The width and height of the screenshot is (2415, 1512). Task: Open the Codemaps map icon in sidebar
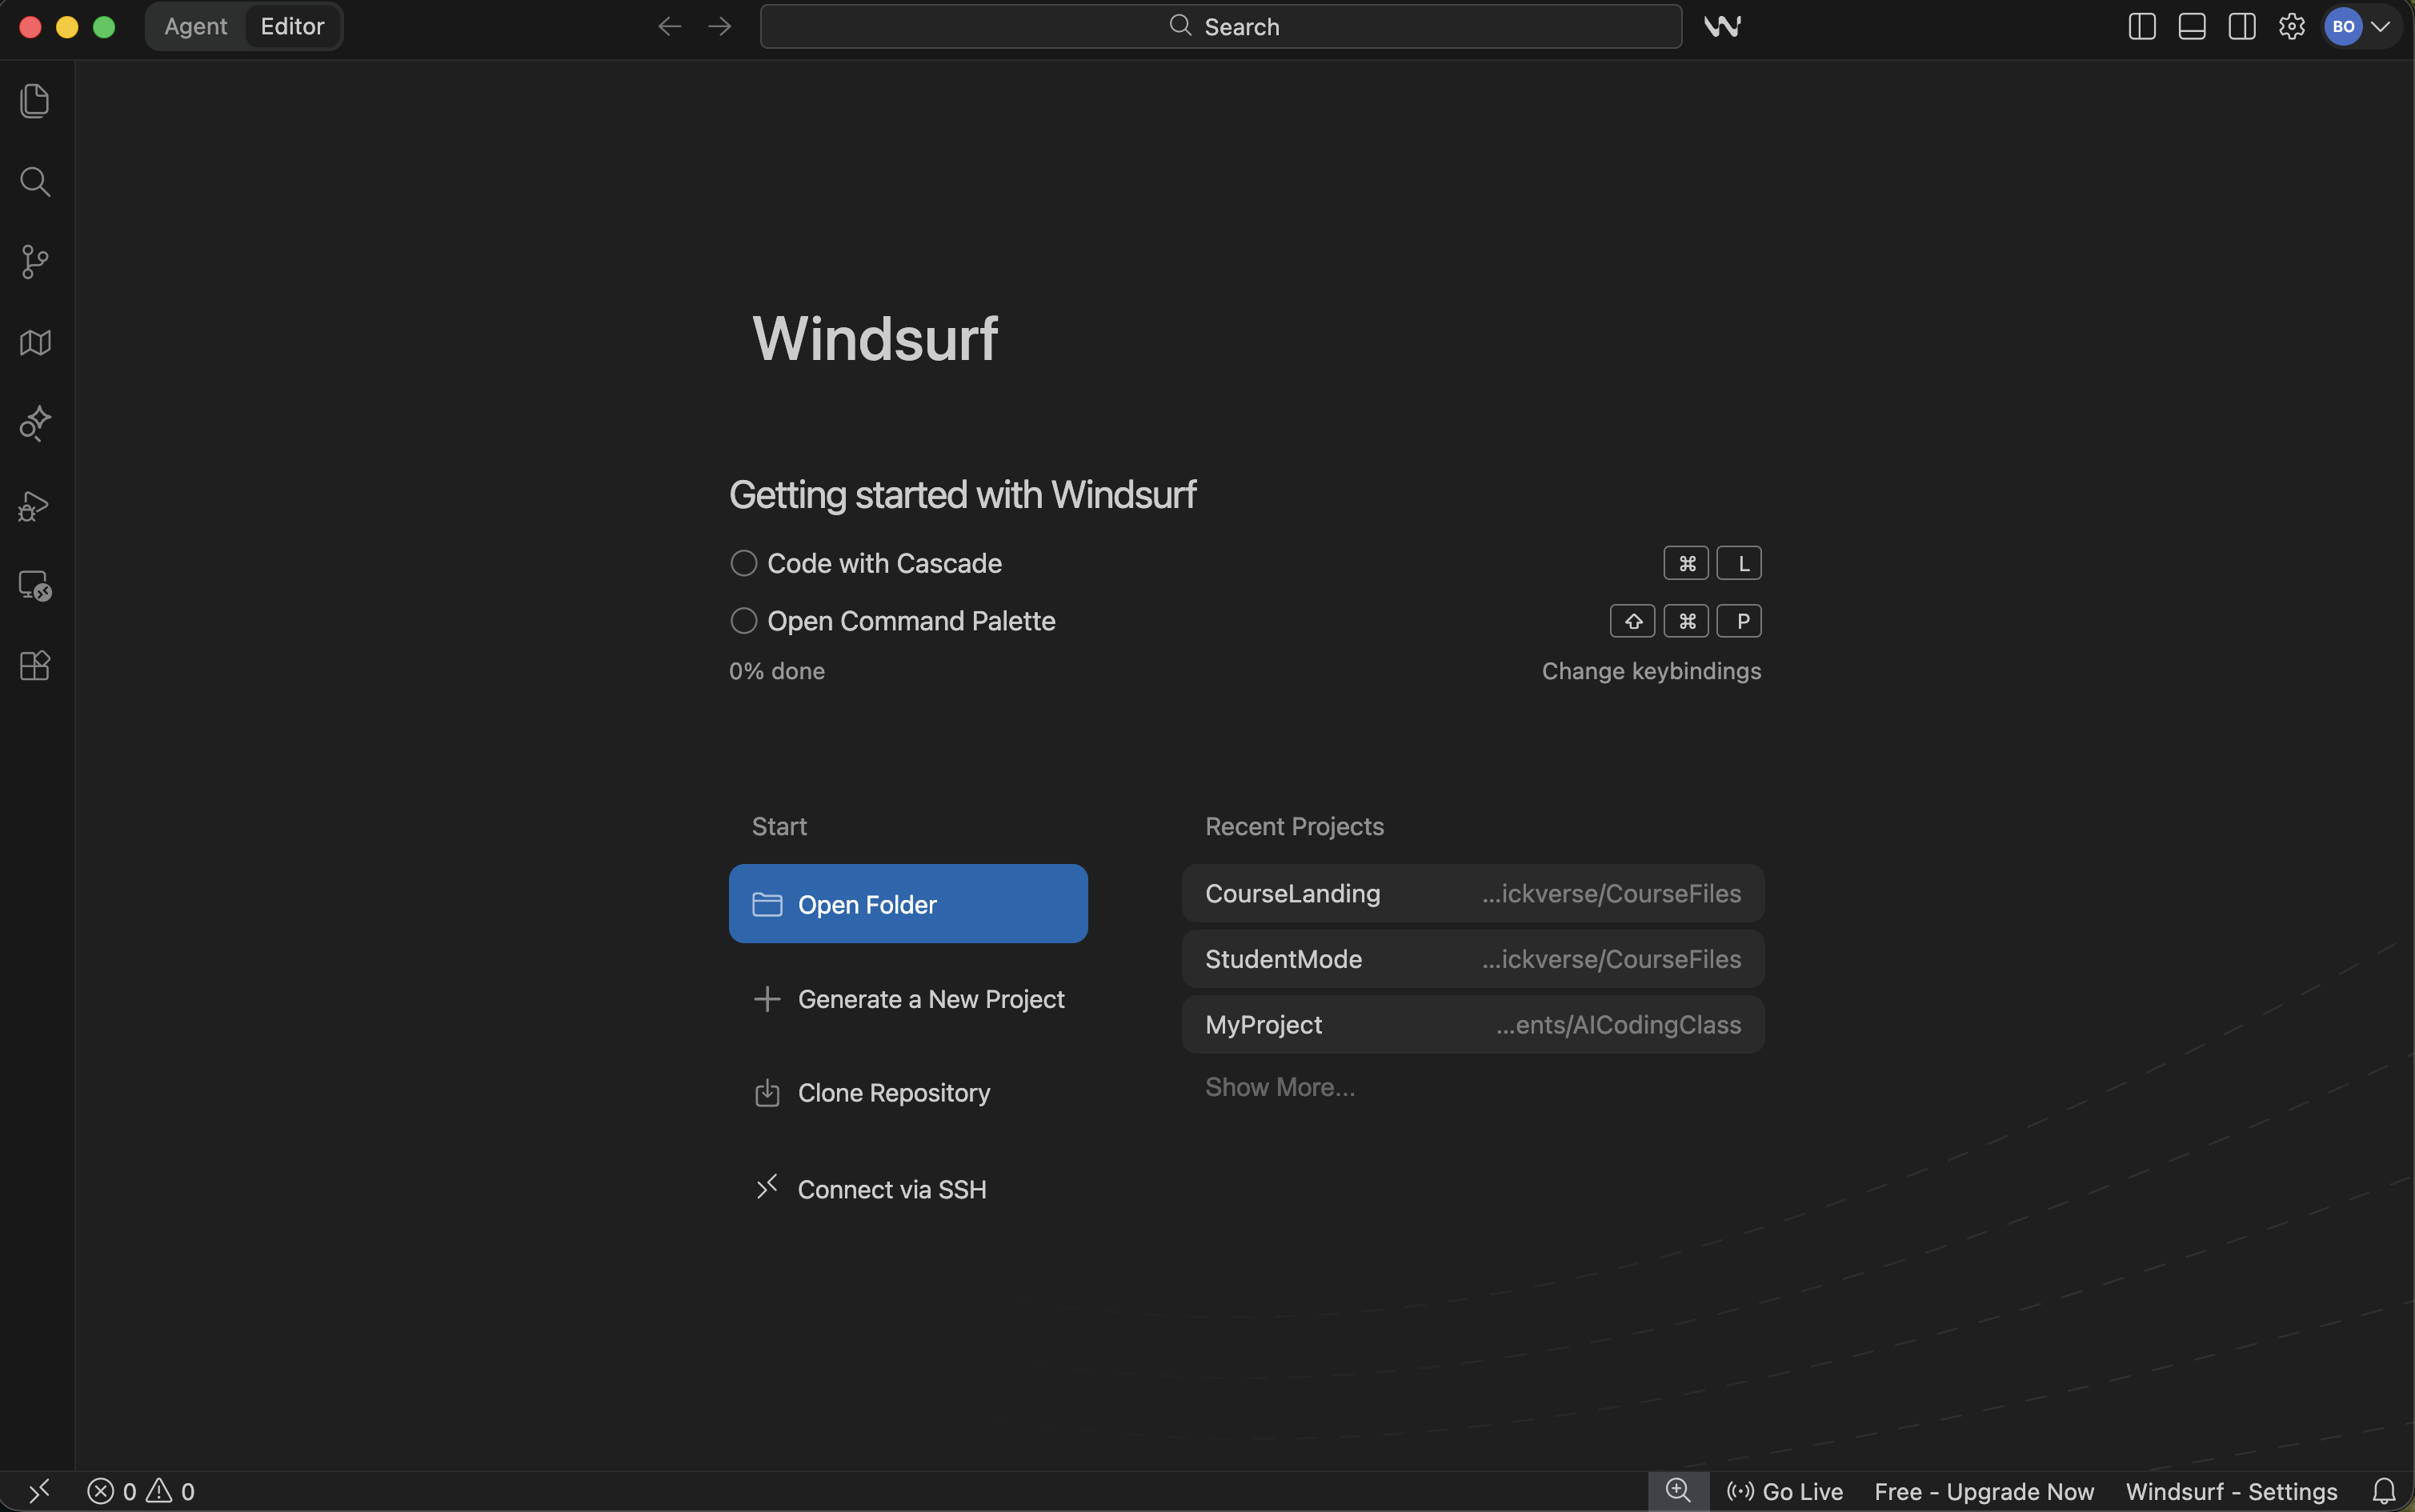point(35,343)
